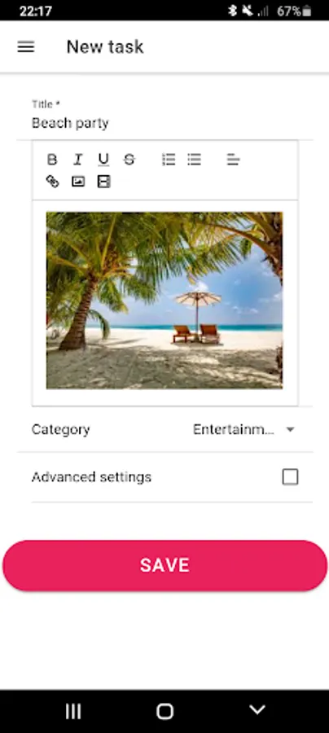Screen dimensions: 329x733
Task: Tap the Android home button
Action: (164, 711)
